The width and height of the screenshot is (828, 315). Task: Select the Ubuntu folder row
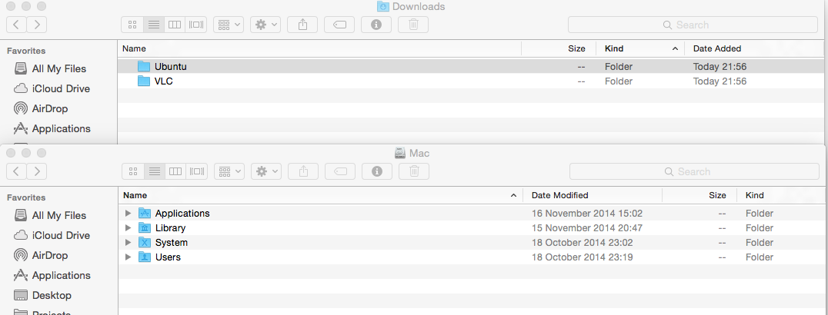472,67
